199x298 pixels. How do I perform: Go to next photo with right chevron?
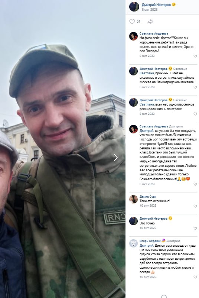pyautogui.click(x=115, y=158)
